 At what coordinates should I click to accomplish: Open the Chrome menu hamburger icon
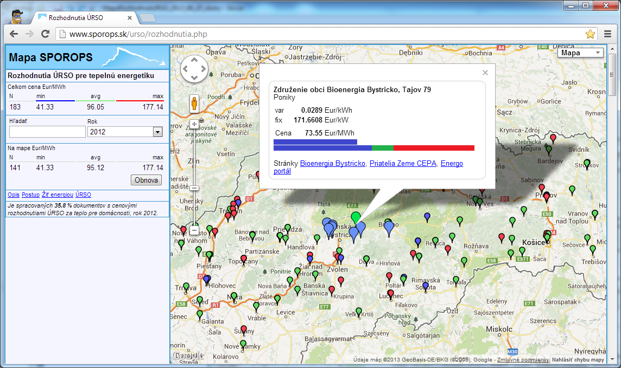pos(608,34)
